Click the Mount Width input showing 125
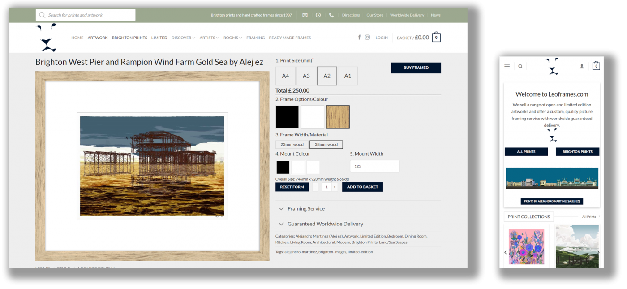 coord(374,166)
